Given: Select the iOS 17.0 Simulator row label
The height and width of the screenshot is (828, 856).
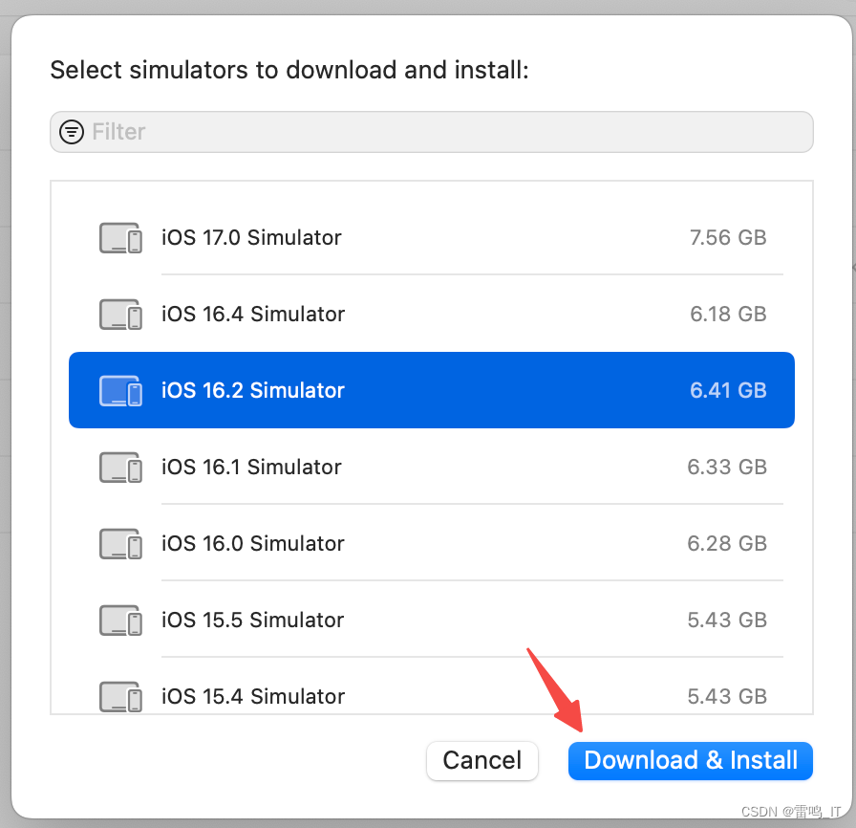Looking at the screenshot, I should pyautogui.click(x=251, y=238).
